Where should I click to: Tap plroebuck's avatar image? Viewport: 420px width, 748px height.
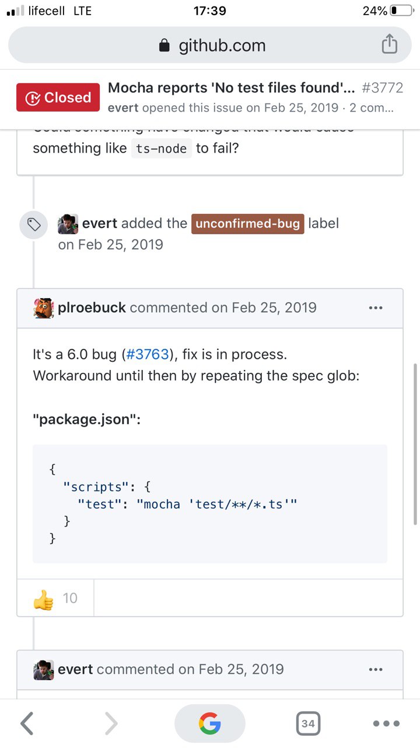[x=44, y=308]
